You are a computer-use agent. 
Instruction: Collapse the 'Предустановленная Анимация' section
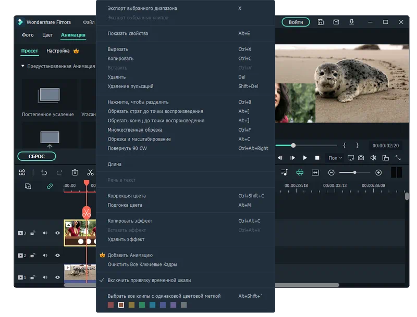(x=23, y=67)
